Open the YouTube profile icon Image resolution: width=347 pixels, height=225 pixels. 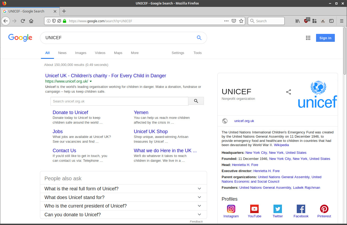[254, 209]
